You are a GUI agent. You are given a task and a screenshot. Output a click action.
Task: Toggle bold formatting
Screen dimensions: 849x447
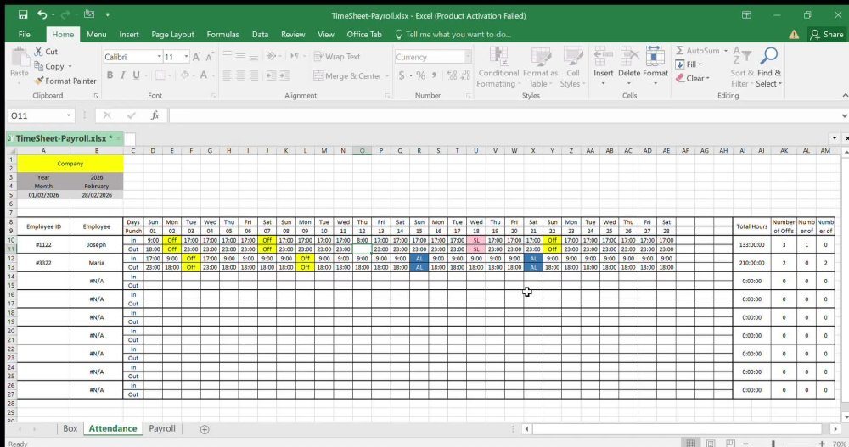point(110,75)
